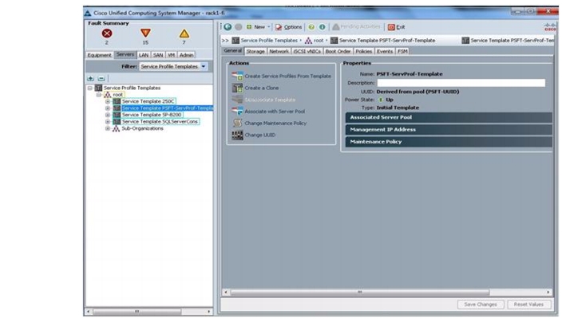Switch to the LAN tab

[x=144, y=55]
